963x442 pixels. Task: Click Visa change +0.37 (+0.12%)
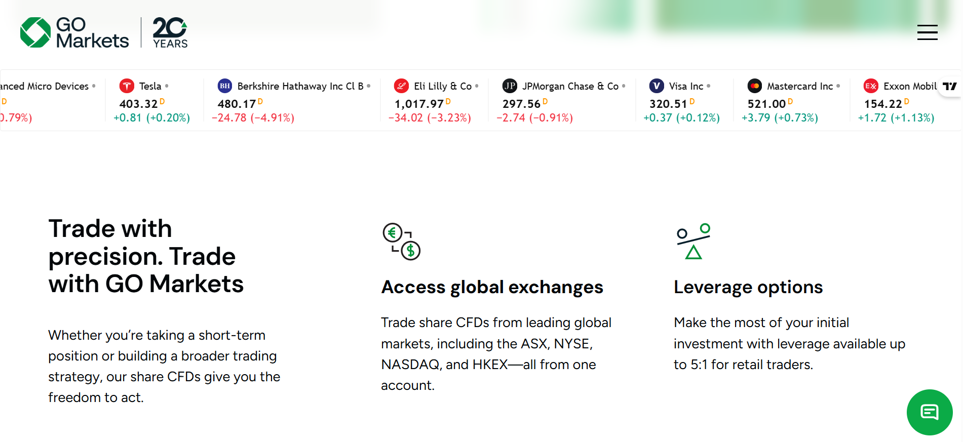click(682, 118)
